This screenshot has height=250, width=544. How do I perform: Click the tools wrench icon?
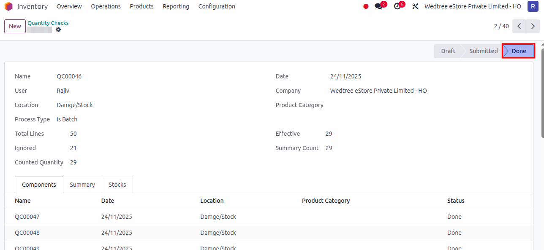click(x=415, y=6)
